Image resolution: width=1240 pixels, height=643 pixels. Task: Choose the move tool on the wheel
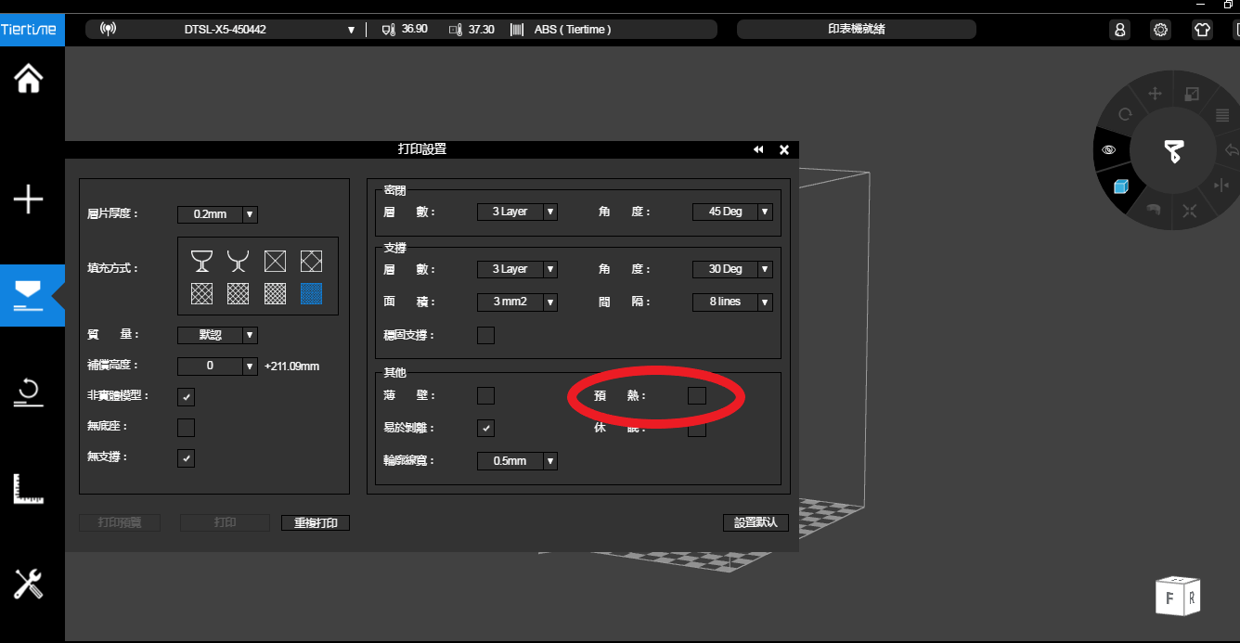coord(1155,94)
